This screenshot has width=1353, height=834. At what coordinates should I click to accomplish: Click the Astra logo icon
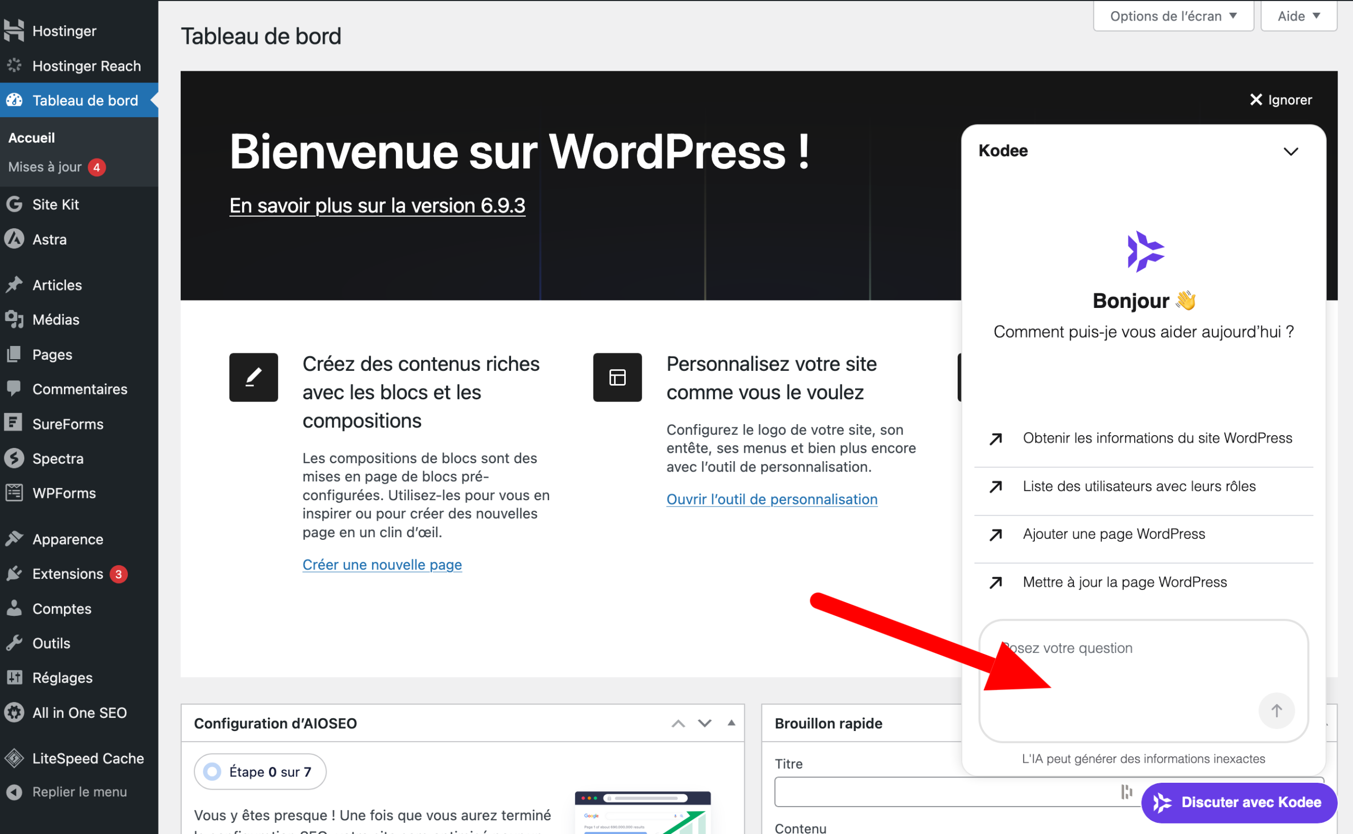click(14, 239)
